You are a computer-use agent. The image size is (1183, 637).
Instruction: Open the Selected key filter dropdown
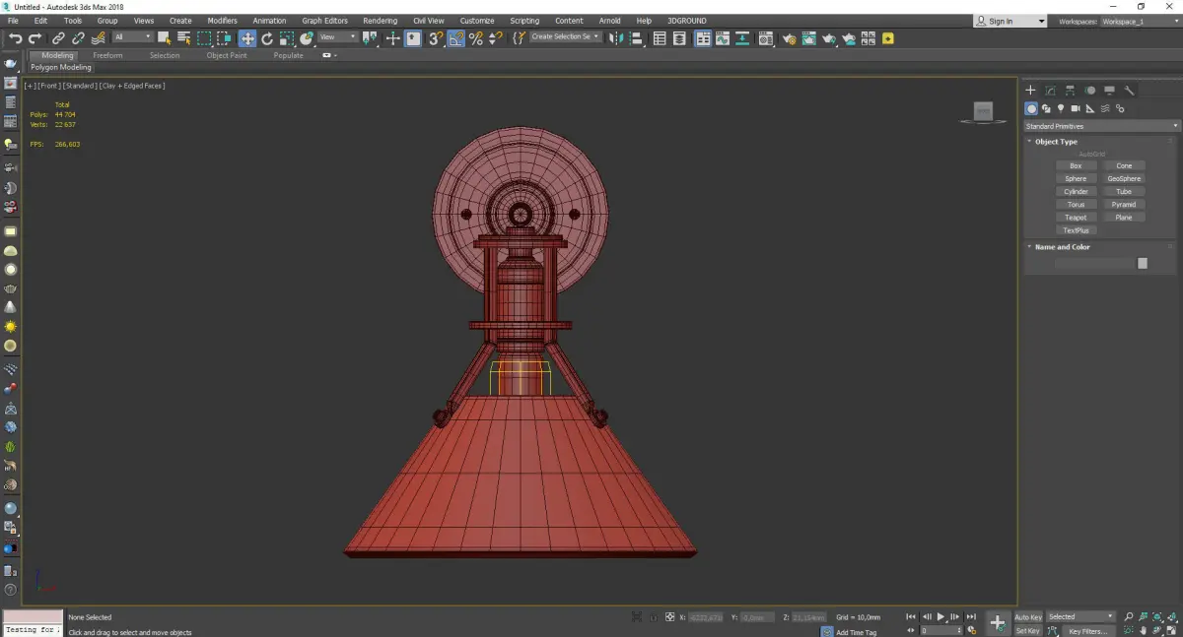[x=1080, y=617]
